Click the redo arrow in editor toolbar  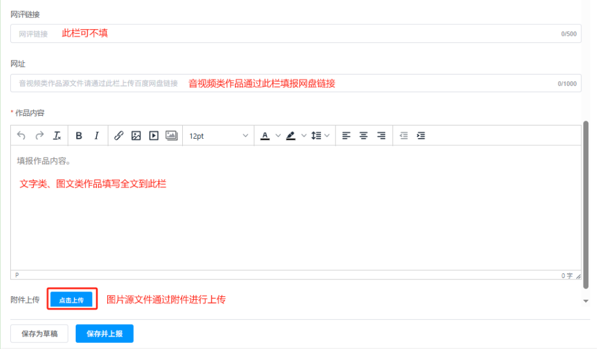pyautogui.click(x=39, y=136)
